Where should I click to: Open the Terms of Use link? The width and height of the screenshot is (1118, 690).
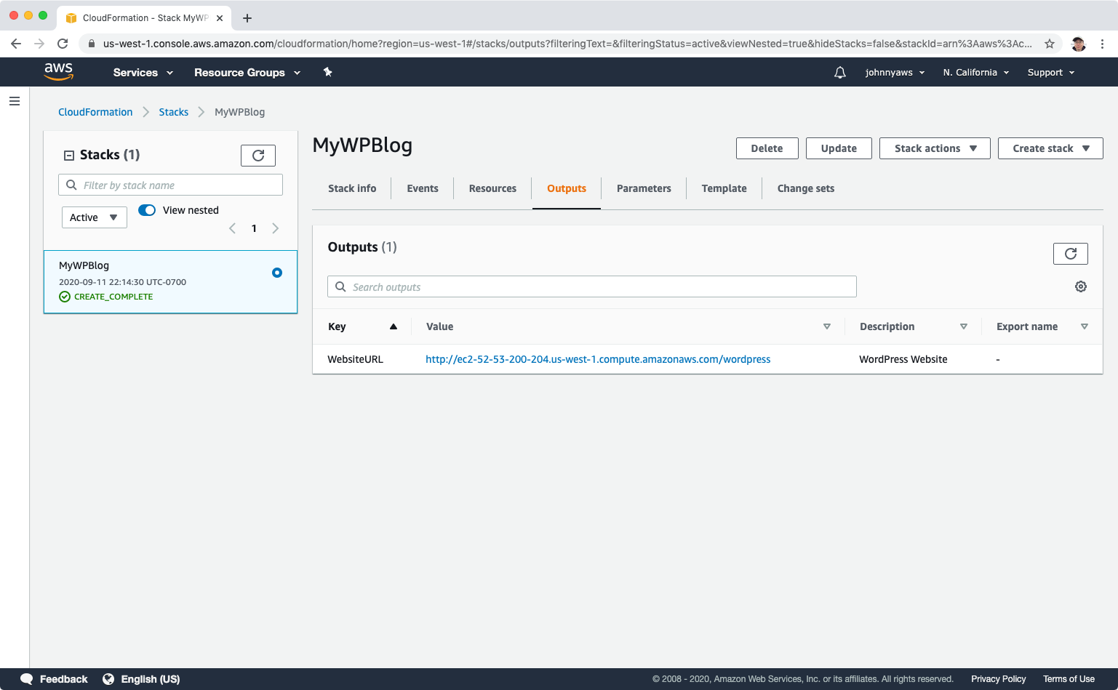pos(1069,679)
